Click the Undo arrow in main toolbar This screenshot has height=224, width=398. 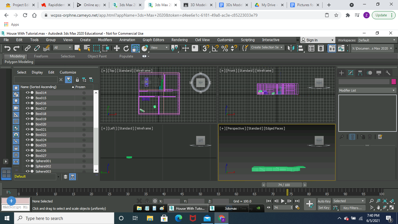click(7, 48)
